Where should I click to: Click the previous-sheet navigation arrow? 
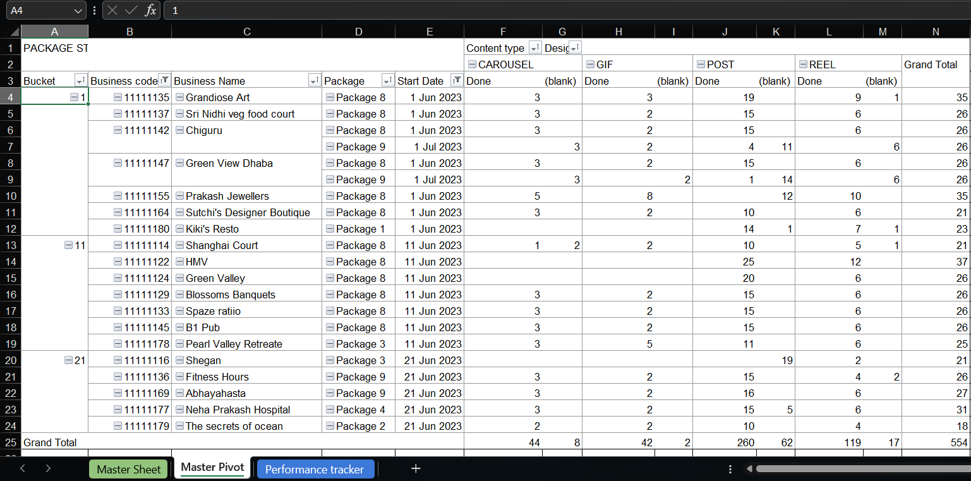pos(23,469)
